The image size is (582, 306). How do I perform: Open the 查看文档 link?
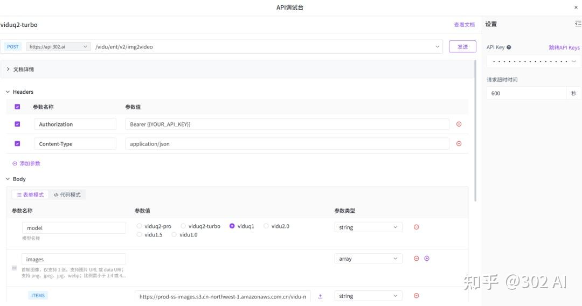(x=464, y=25)
